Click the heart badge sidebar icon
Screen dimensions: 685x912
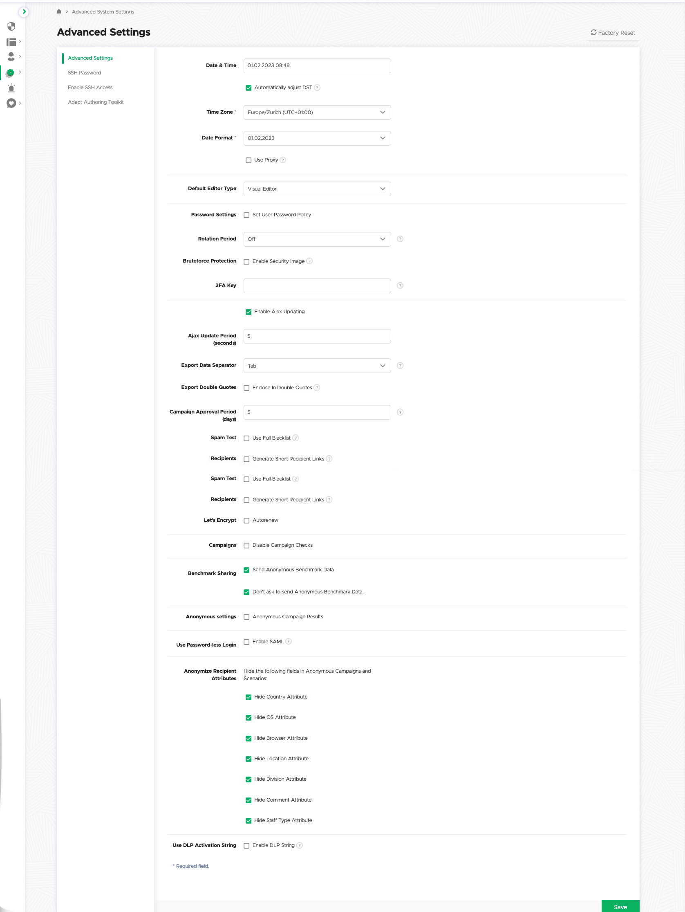(x=11, y=103)
